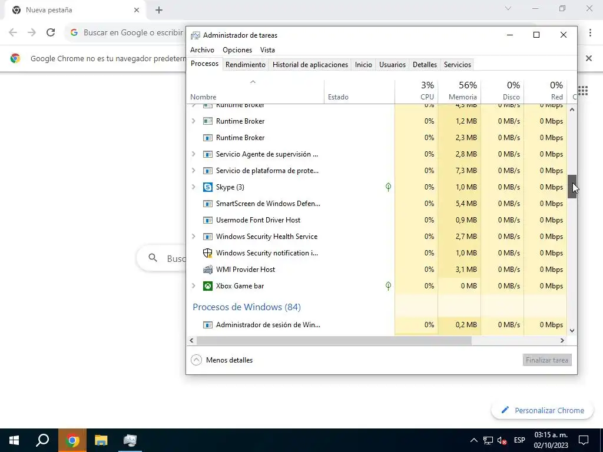This screenshot has width=603, height=452.
Task: Open new tab in Chrome
Action: 159,11
